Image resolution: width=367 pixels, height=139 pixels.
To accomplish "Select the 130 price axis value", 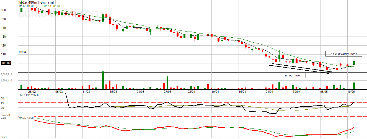I will click(x=3, y=37).
